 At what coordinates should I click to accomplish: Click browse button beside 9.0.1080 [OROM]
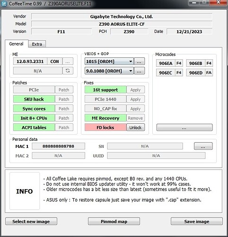click(139, 71)
